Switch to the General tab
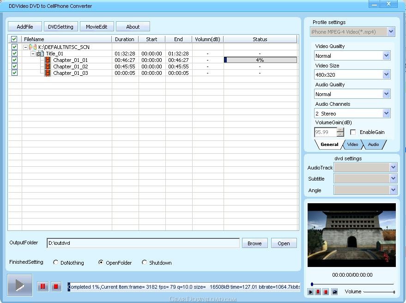406x303 pixels. pos(329,145)
